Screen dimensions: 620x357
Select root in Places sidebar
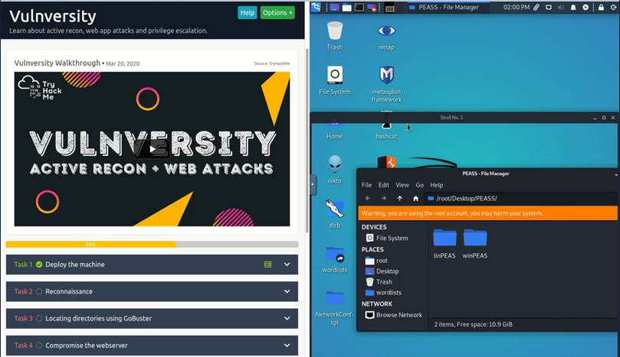pyautogui.click(x=377, y=261)
